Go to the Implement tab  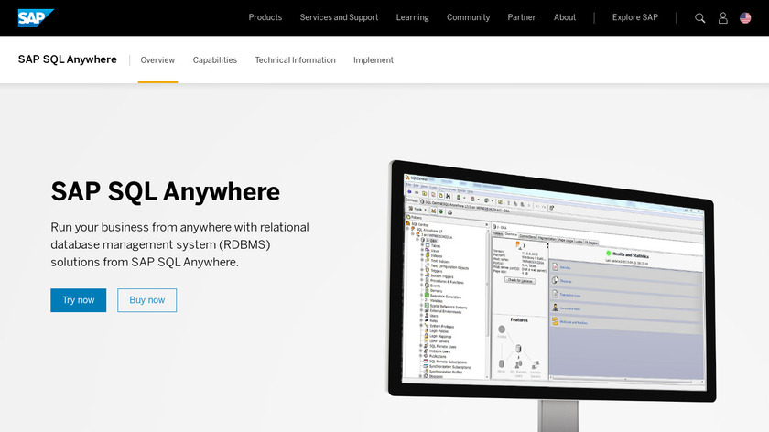pos(374,60)
